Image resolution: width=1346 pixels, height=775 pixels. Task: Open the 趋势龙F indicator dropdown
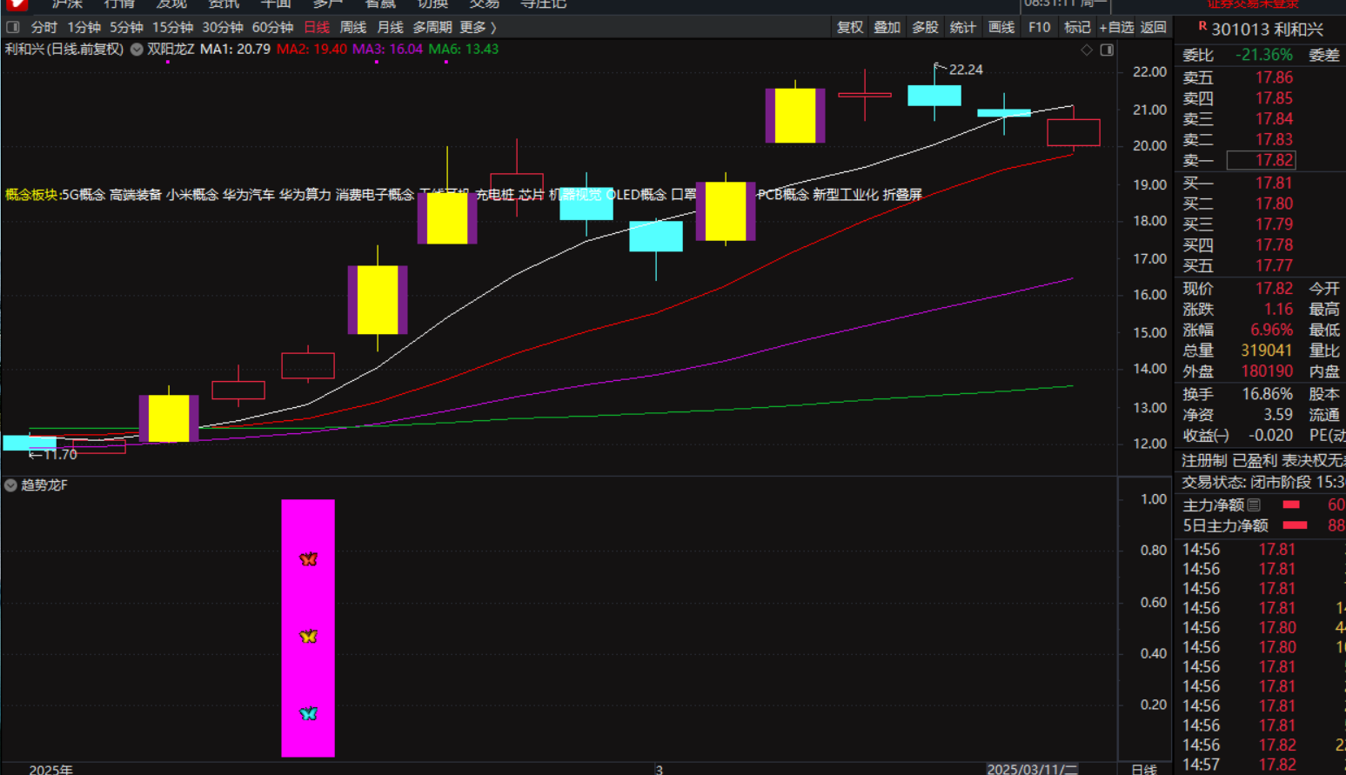[x=10, y=485]
